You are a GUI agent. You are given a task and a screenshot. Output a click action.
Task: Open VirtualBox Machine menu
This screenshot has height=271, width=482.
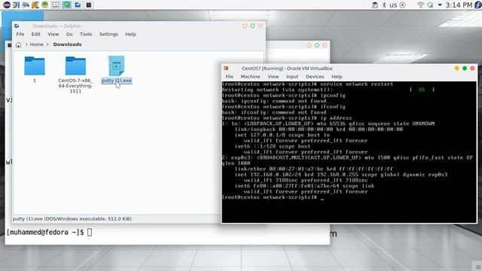pyautogui.click(x=250, y=77)
